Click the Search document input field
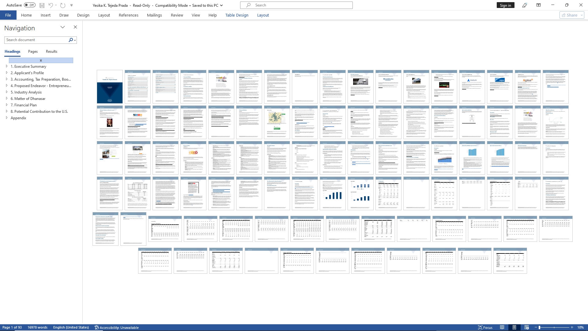This screenshot has width=588, height=331. pyautogui.click(x=36, y=40)
